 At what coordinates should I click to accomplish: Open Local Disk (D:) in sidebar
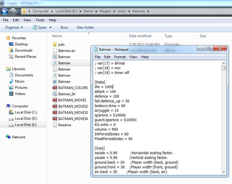click(26, 118)
